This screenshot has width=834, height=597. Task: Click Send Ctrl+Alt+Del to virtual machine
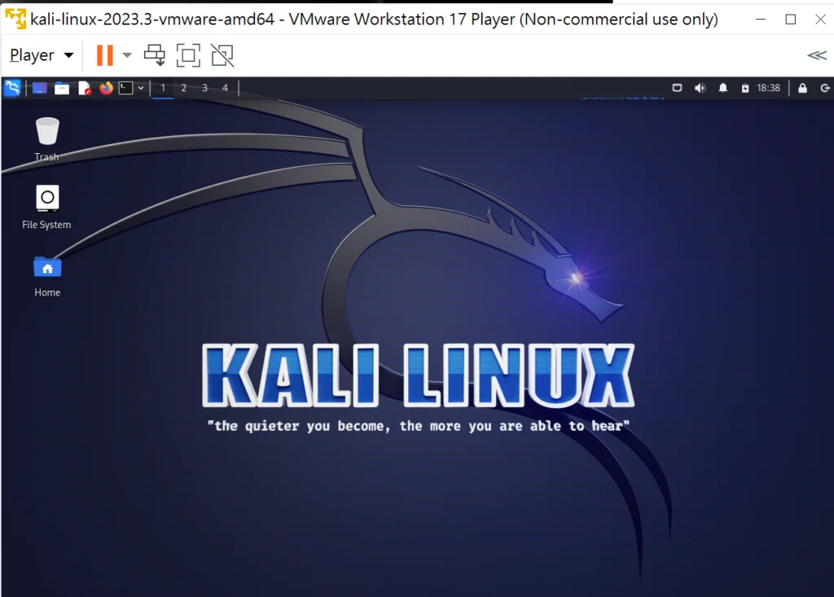pos(155,55)
